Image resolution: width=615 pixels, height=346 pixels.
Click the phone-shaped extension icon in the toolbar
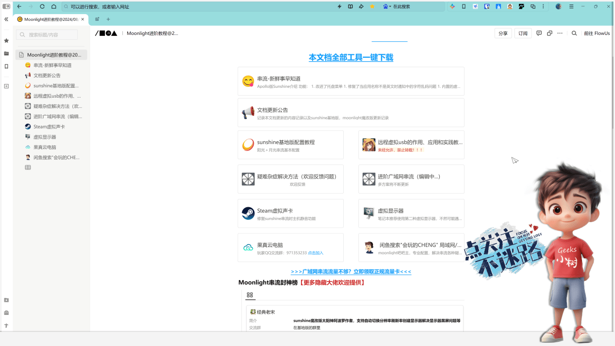point(464,7)
